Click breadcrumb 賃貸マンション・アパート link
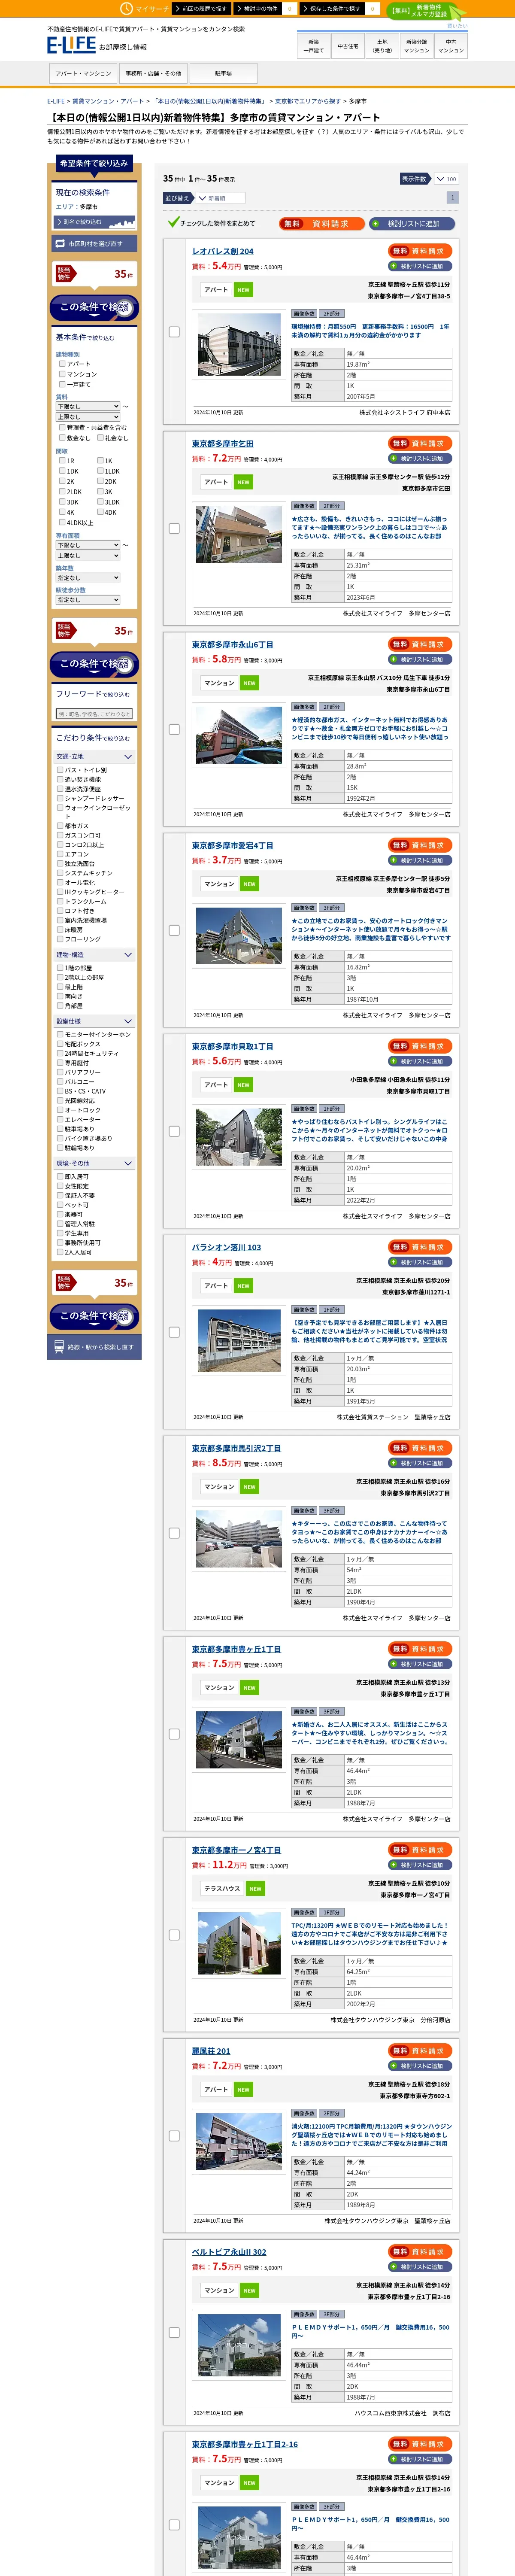Screen dimensions: 515x2576 coord(108,101)
